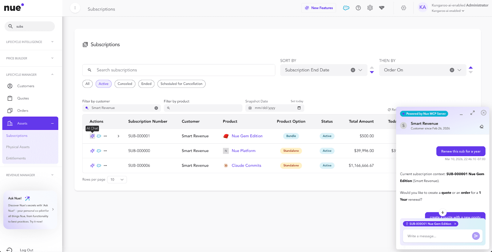Open more actions menu for SUB-000000
492x252 pixels.
(x=105, y=151)
